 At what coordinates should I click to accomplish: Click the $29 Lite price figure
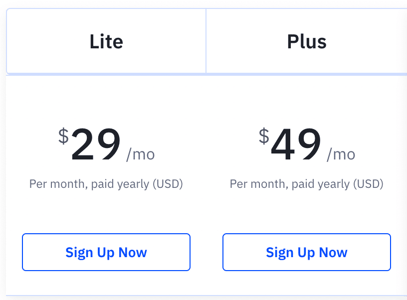click(x=96, y=145)
